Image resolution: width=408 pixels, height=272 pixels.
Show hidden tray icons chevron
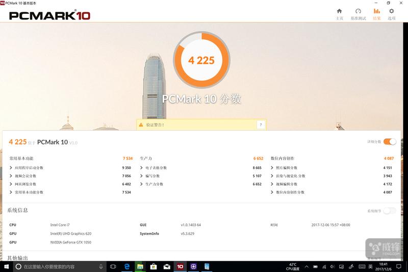pyautogui.click(x=307, y=266)
